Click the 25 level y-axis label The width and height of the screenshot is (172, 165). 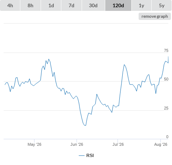click(x=166, y=108)
